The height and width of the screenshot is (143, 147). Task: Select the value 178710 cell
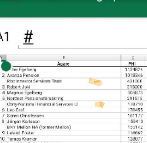[133, 104]
